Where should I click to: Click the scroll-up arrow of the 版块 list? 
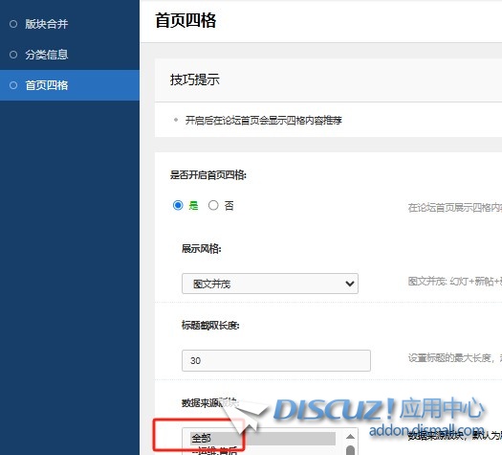350,437
